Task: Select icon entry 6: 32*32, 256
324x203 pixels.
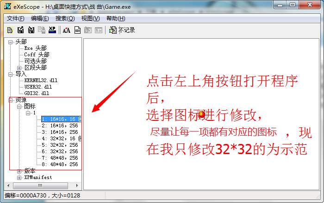Action: click(x=60, y=151)
